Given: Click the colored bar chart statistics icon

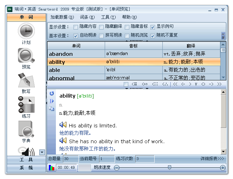Looking at the screenshot, I should click(x=51, y=168).
